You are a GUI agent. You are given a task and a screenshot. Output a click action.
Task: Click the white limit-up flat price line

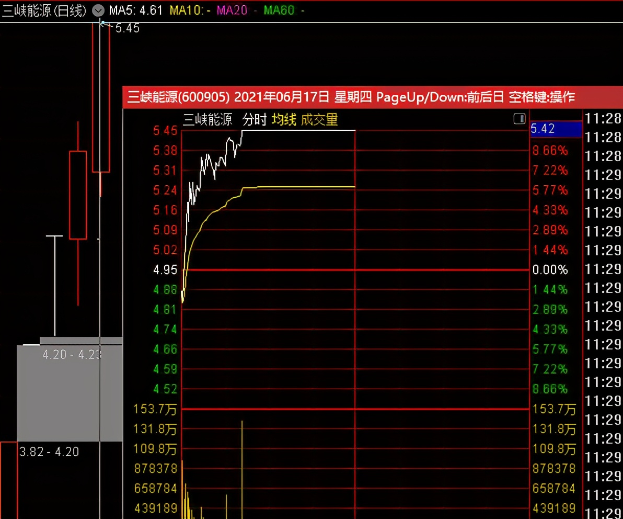point(299,130)
